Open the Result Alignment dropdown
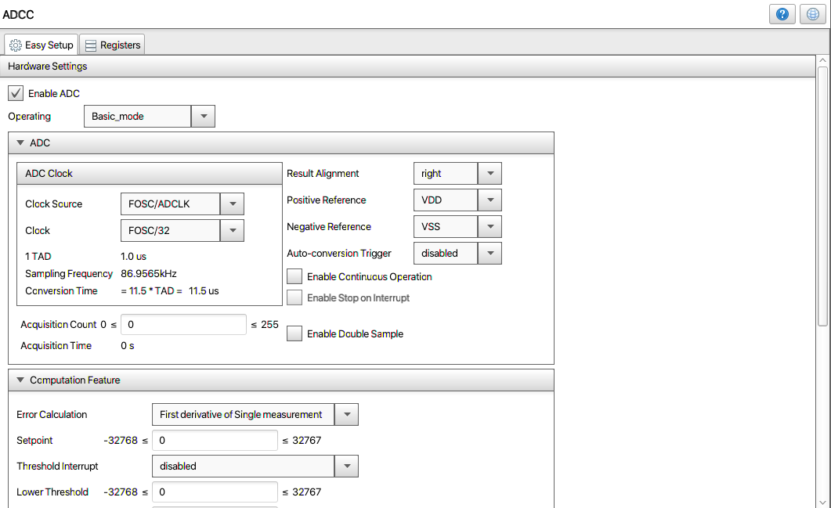Image resolution: width=831 pixels, height=508 pixels. click(x=490, y=173)
